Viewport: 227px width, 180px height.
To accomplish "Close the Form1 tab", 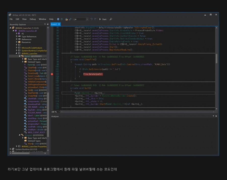I will 59,24.
